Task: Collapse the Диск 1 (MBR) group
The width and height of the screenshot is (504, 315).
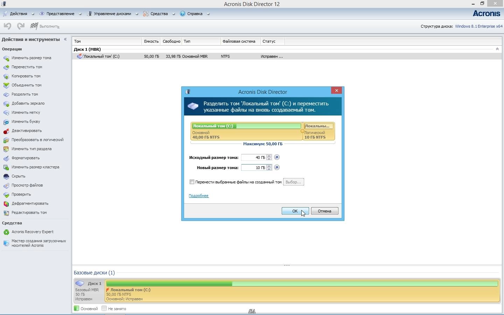Action: [497, 49]
